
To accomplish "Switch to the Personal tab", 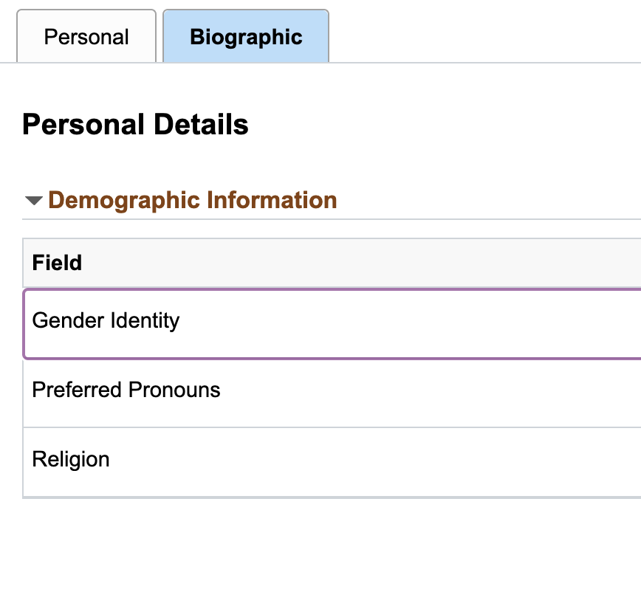I will (x=86, y=35).
